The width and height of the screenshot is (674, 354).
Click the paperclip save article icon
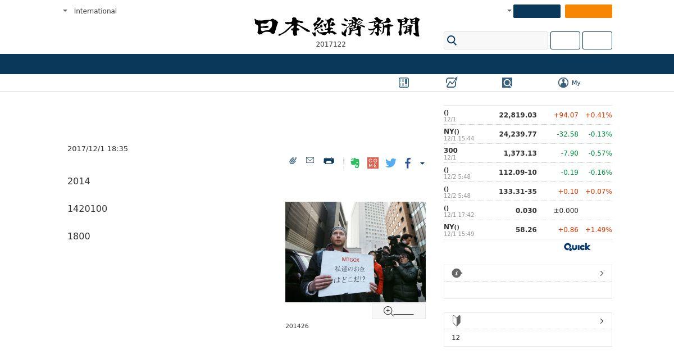click(293, 161)
